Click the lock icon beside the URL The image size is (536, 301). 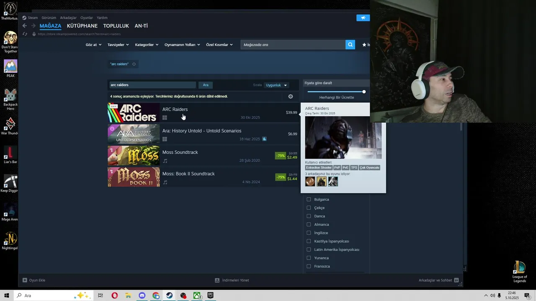pos(34,34)
